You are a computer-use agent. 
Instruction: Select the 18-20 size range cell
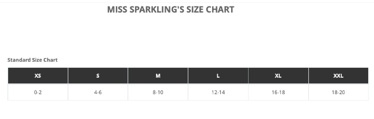click(338, 92)
